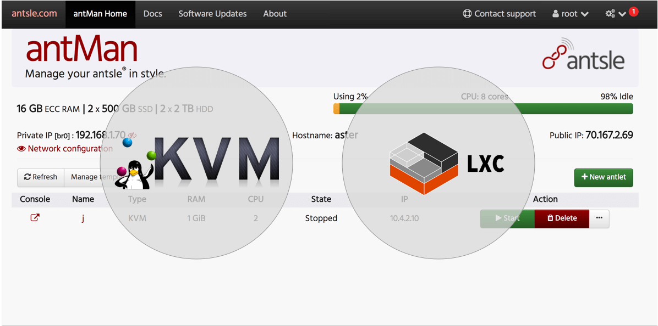This screenshot has height=326, width=658.
Task: Click the red notification badge
Action: pyautogui.click(x=633, y=12)
